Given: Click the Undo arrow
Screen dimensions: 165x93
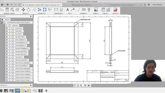Looking at the screenshot, I should [12, 5].
